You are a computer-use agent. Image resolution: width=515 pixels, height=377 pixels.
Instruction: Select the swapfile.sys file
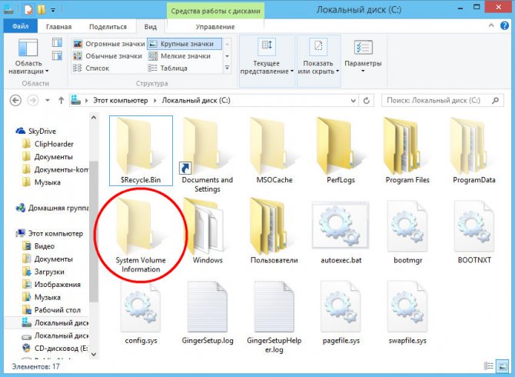[x=407, y=312]
